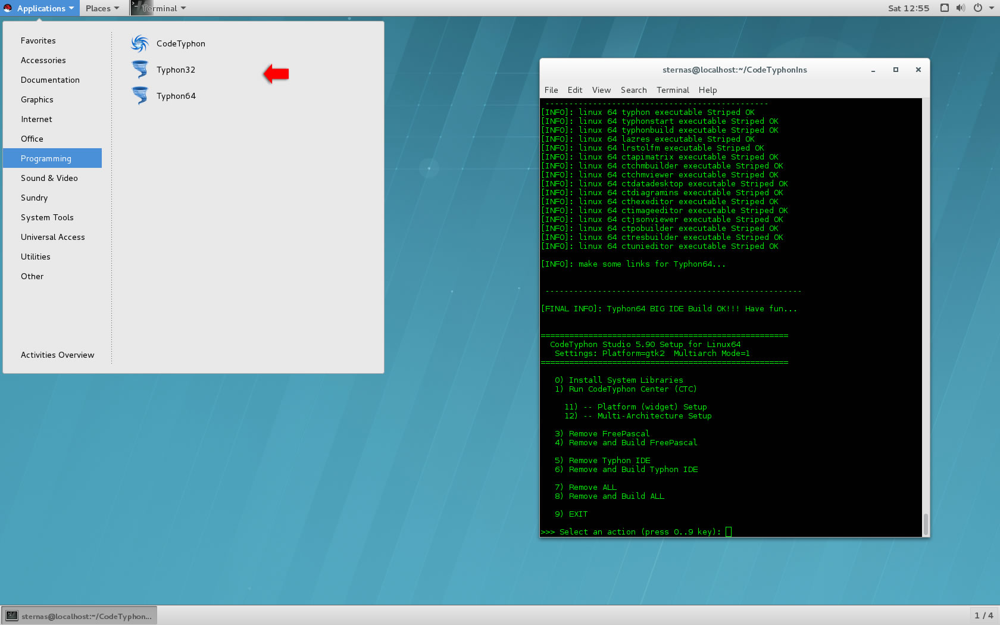This screenshot has height=625, width=1000.
Task: Open the Terminal app menu in top panel
Action: coord(159,8)
